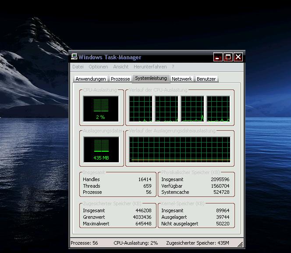This screenshot has width=291, height=253.
Task: Switch to the Benutzer tab
Action: click(x=206, y=79)
